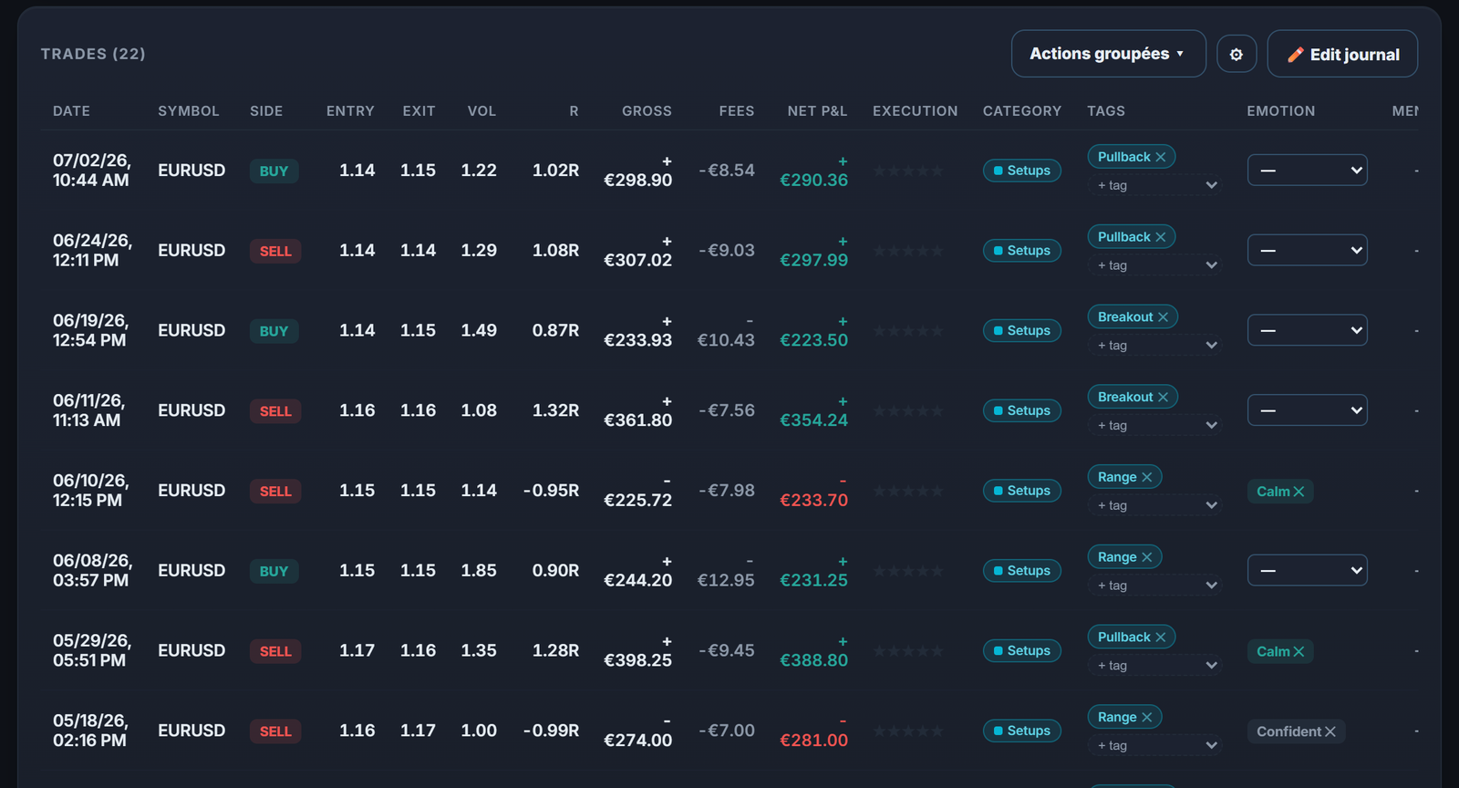Remove Confident emotion on 05/18/26 trade
The image size is (1459, 788).
coord(1330,732)
